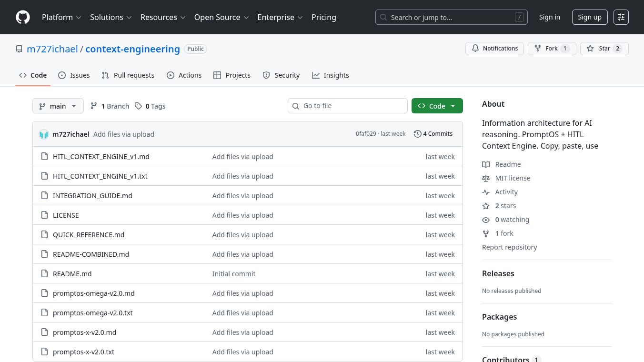This screenshot has height=362, width=644.
Task: Click the Go to file search field
Action: click(348, 106)
